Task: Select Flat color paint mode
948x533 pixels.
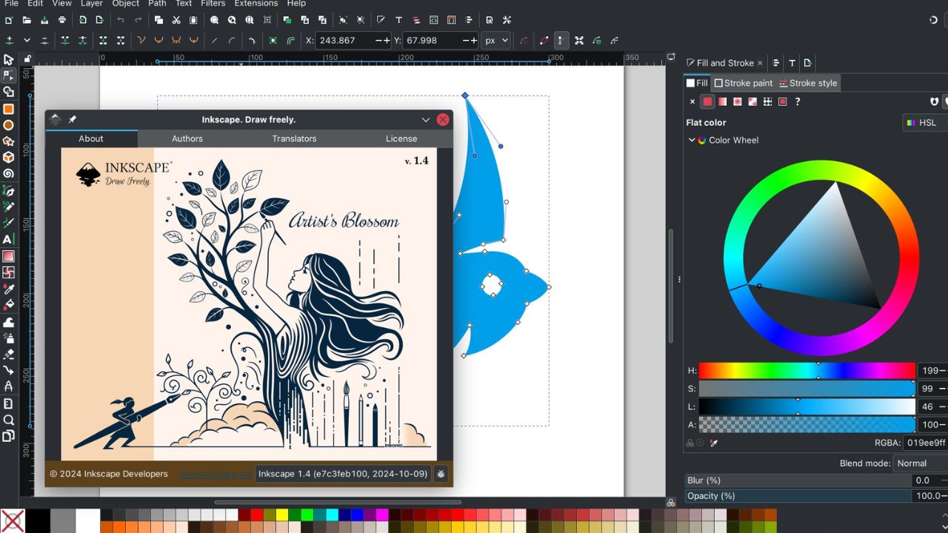Action: [x=707, y=101]
